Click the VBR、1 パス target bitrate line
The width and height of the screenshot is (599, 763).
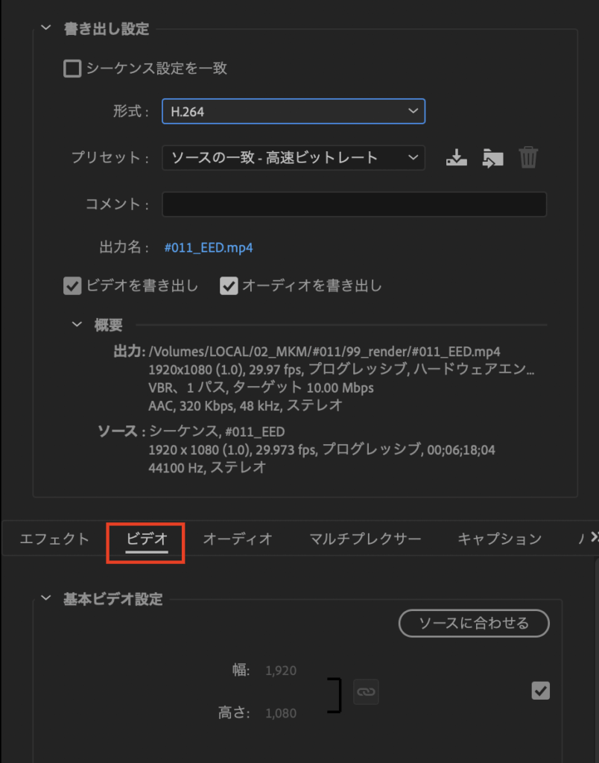[262, 387]
